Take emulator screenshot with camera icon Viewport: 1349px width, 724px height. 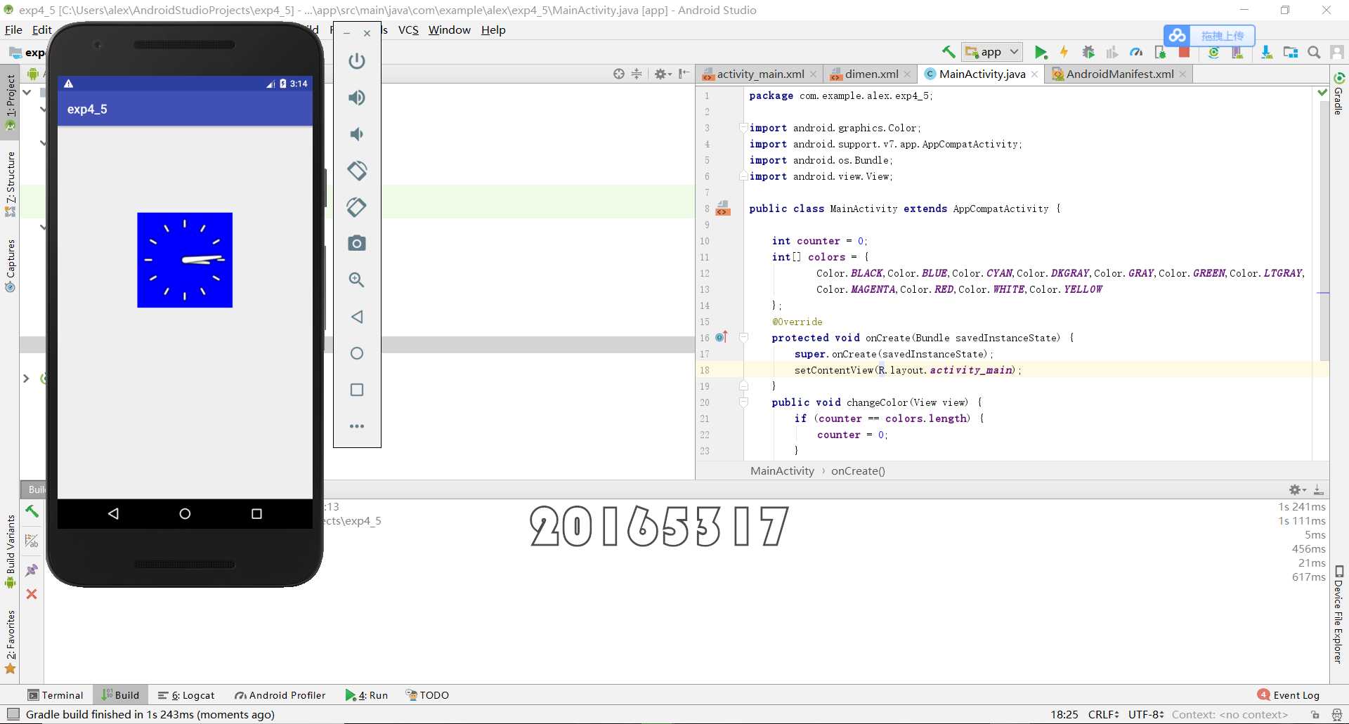[x=357, y=244]
